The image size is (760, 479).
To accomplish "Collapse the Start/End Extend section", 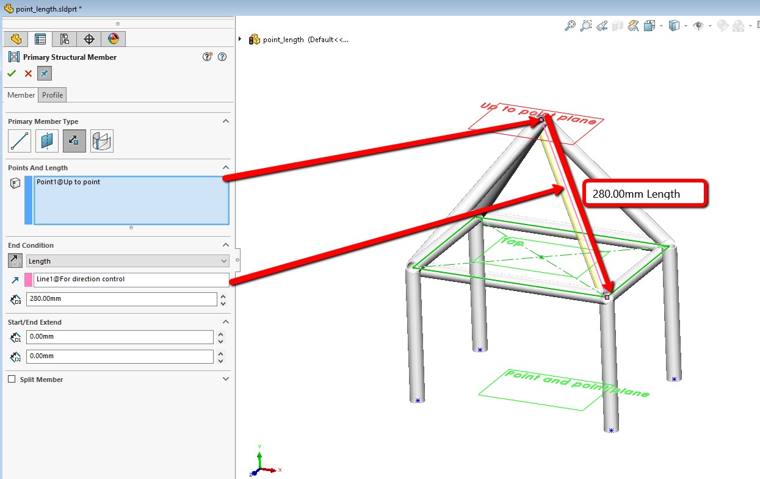I will click(x=226, y=321).
